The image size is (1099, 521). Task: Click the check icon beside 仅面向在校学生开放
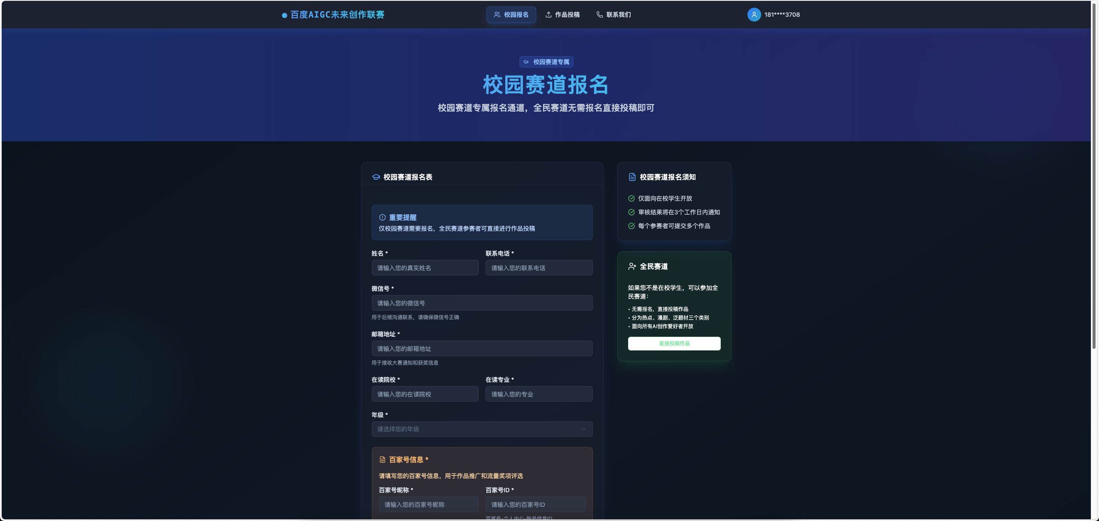(631, 198)
